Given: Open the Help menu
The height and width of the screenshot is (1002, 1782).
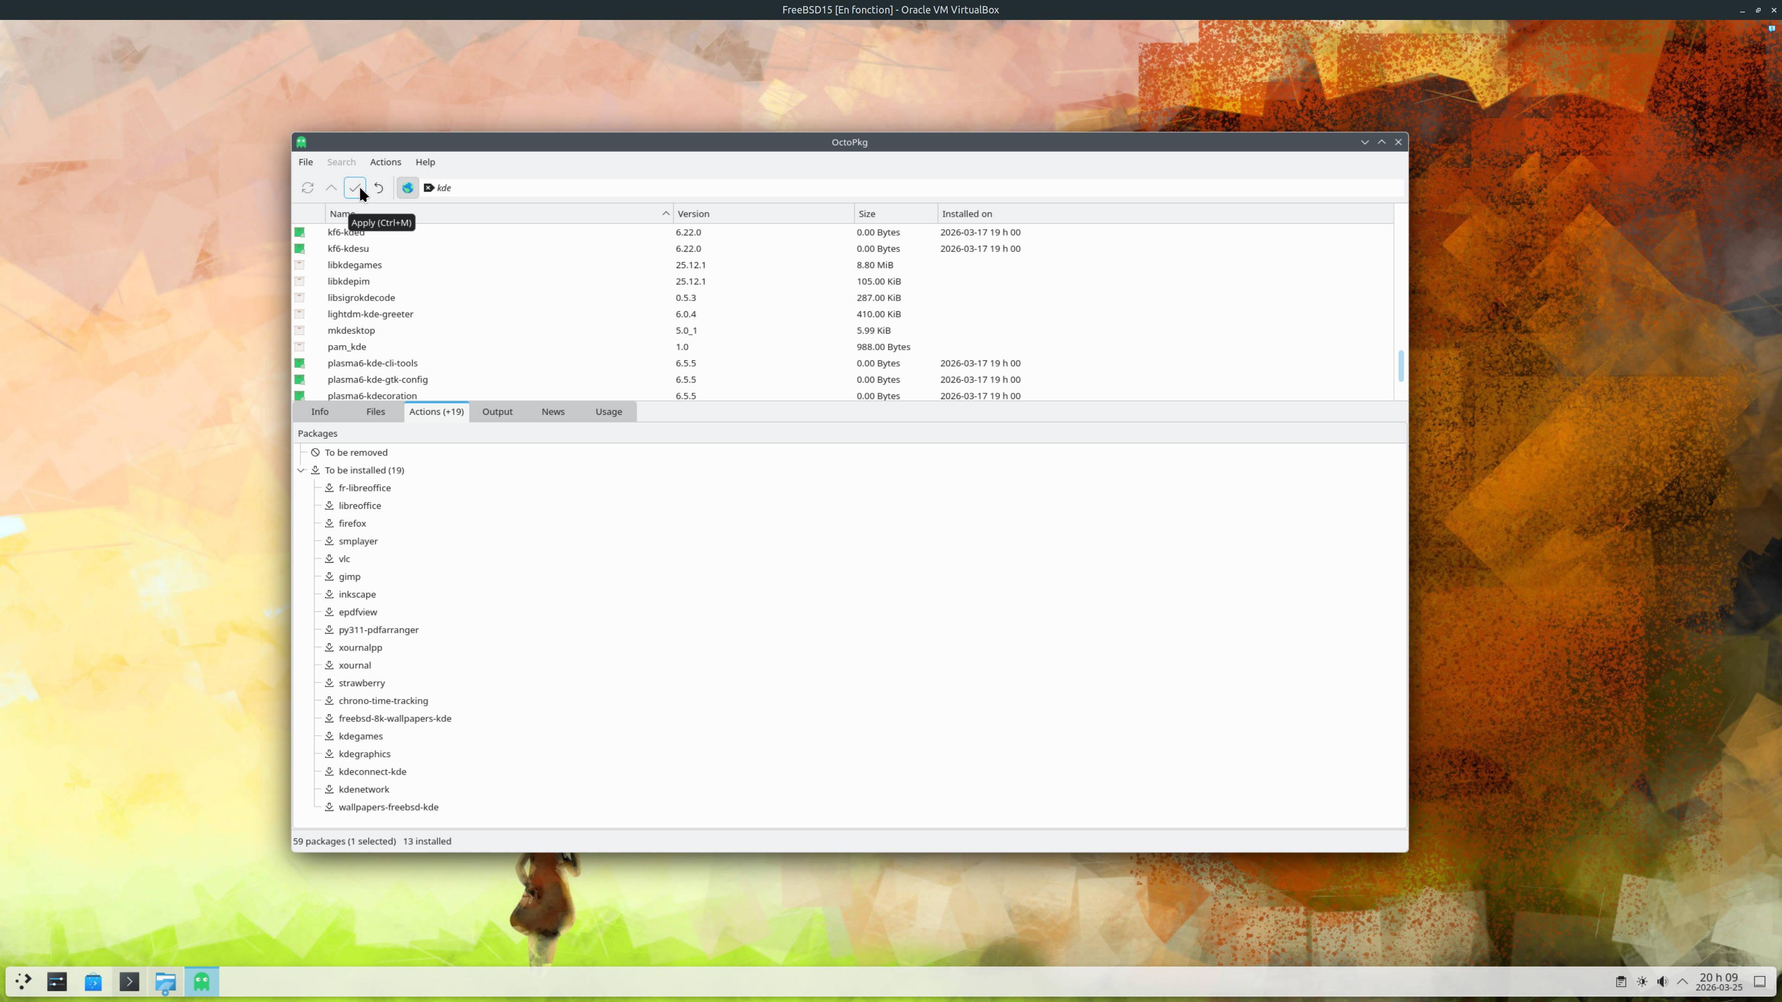Looking at the screenshot, I should click(426, 162).
